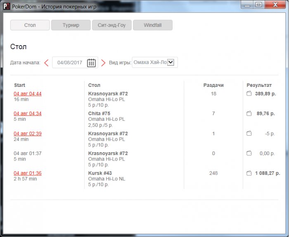Click the hands count 18
The image size is (289, 237).
pos(213,93)
